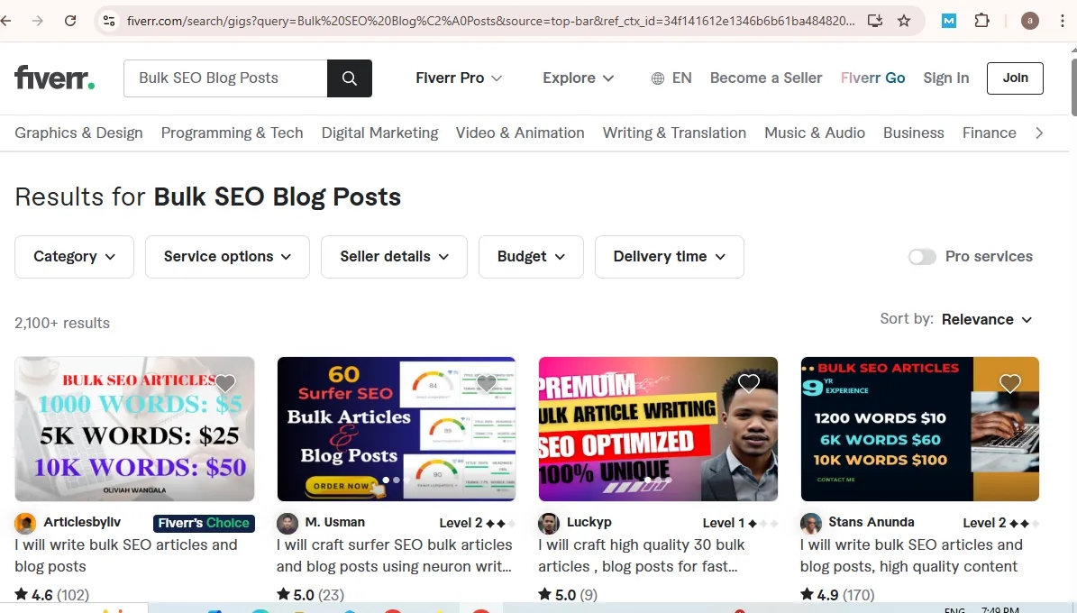
Task: Click Articlesbyliv seller name
Action: [x=82, y=522]
